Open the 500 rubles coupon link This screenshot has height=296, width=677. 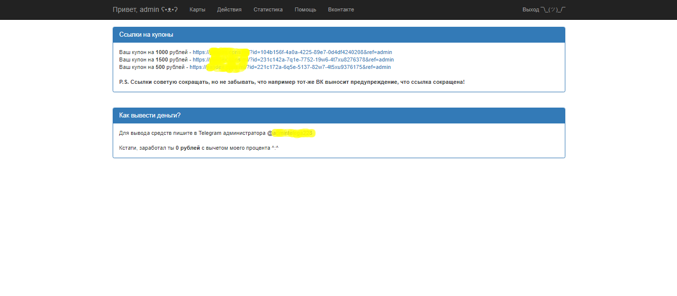pos(290,67)
